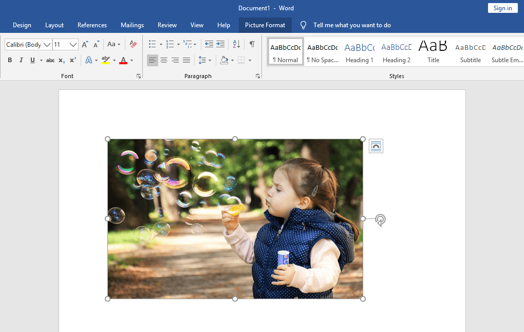Toggle Bold formatting

10,60
